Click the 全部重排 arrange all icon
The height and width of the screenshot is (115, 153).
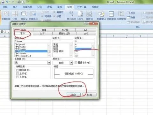click(111, 14)
